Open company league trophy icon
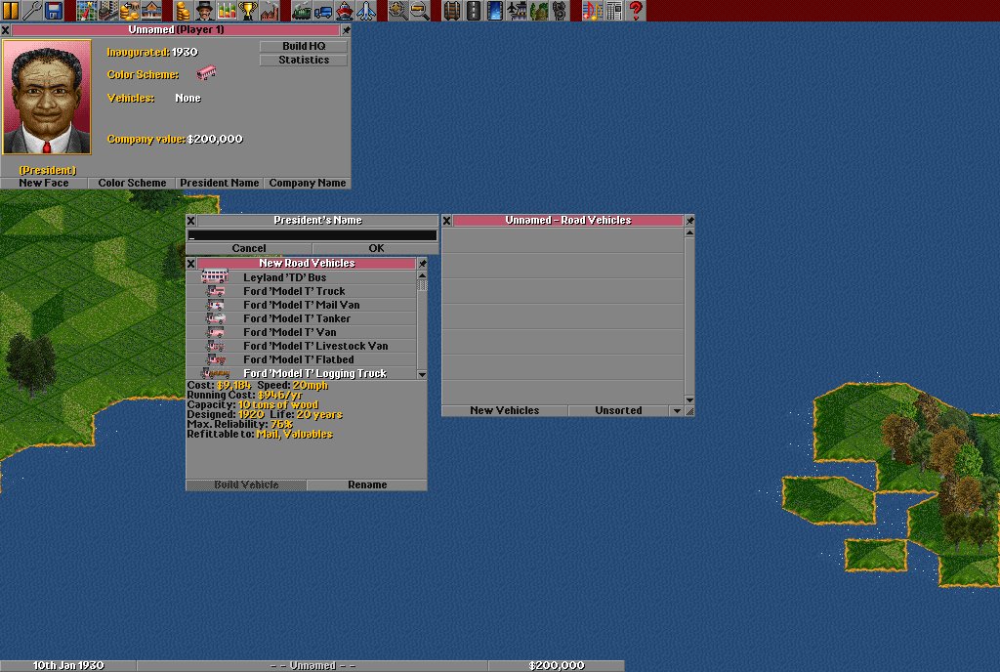The width and height of the screenshot is (1000, 672). [x=248, y=10]
